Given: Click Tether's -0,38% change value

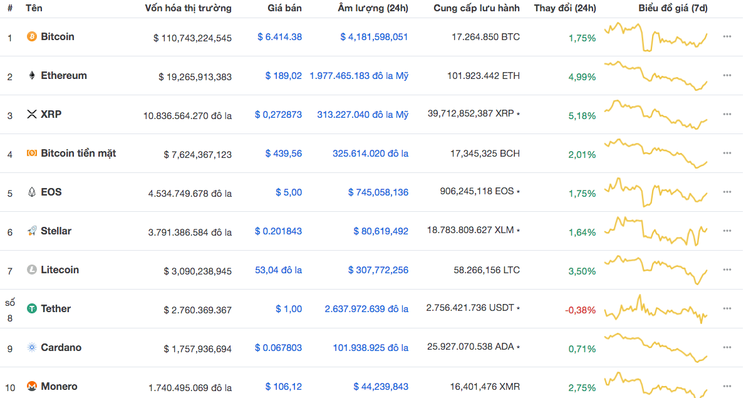Looking at the screenshot, I should click(x=581, y=310).
